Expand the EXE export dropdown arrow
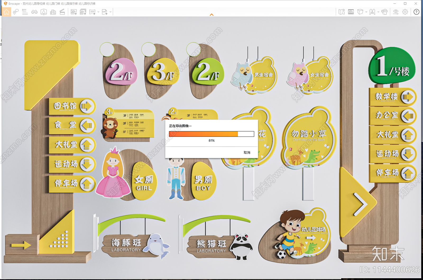 click(111, 12)
